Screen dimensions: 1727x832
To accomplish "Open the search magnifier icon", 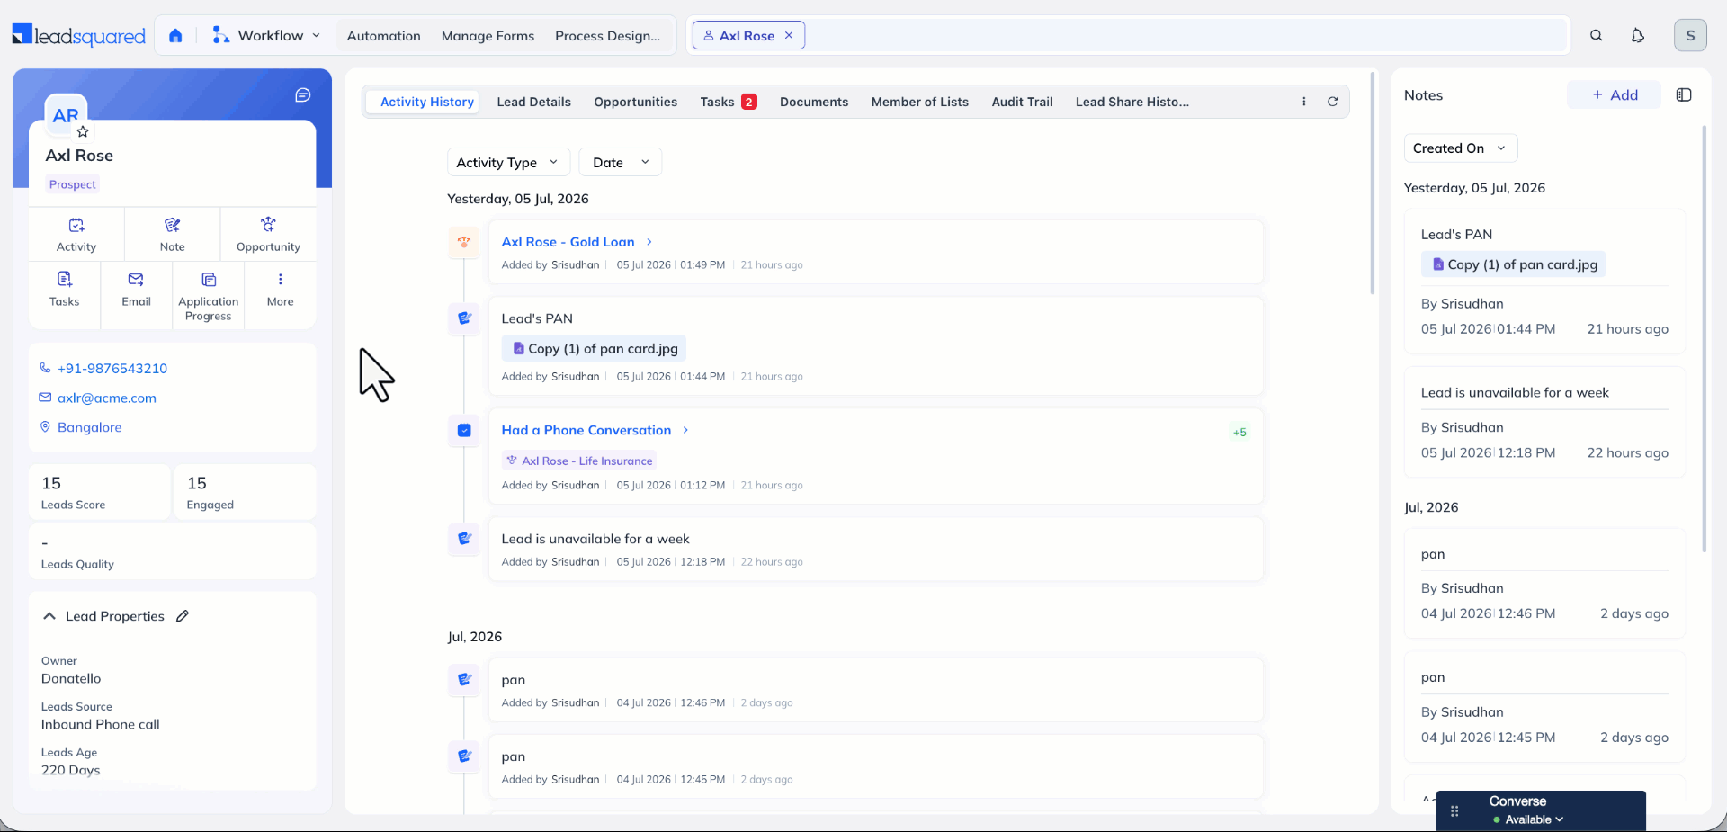I will click(1596, 36).
